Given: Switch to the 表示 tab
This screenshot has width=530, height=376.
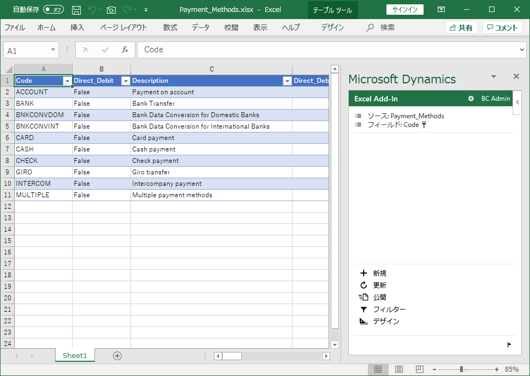Looking at the screenshot, I should [260, 27].
